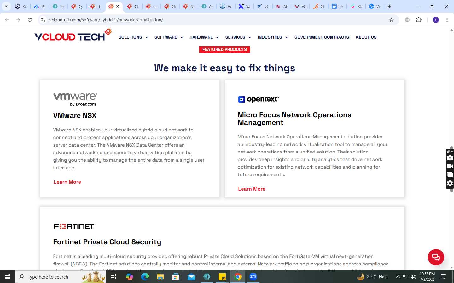454x283 pixels.
Task: Click the VMware by Broadcom logo
Action: pyautogui.click(x=75, y=99)
